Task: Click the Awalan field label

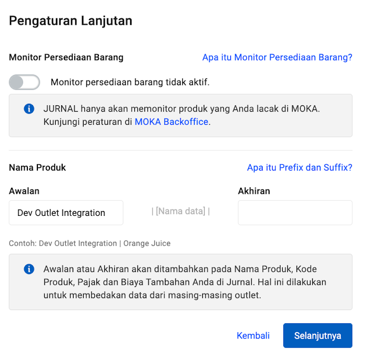Action: [24, 191]
